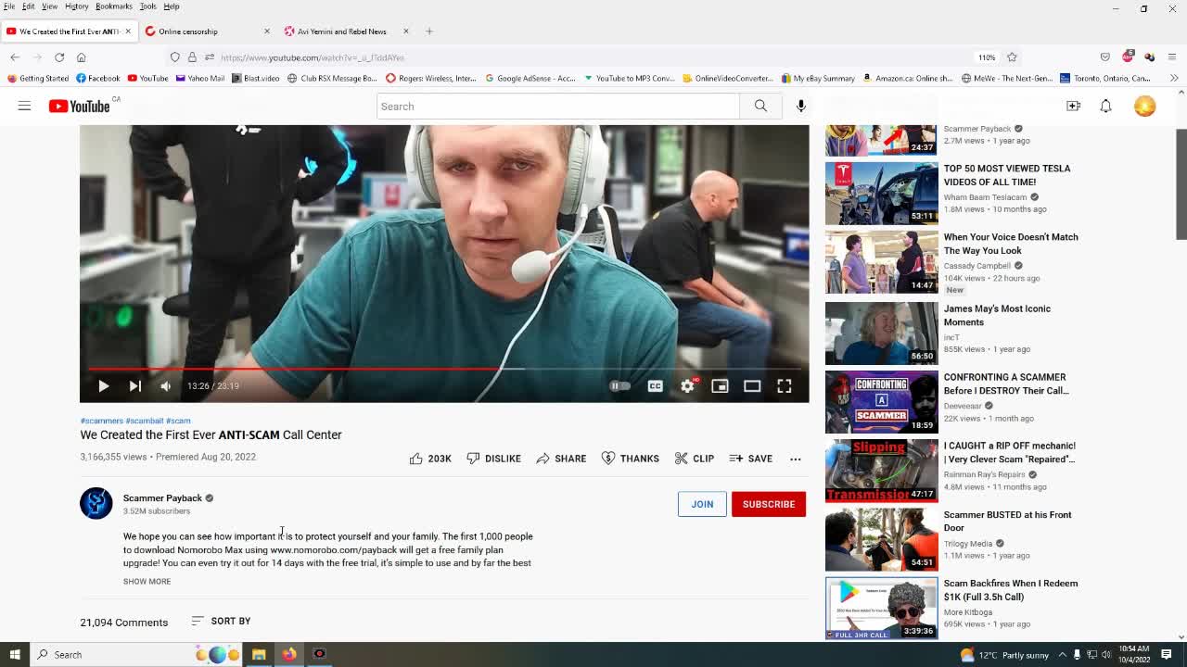Go to browser home page
This screenshot has height=667, width=1187.
pyautogui.click(x=82, y=57)
